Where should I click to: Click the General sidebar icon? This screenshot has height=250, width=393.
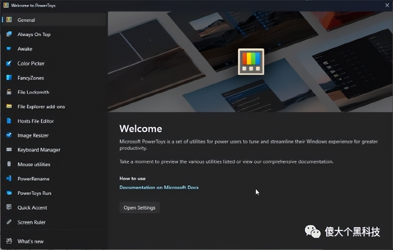[9, 20]
